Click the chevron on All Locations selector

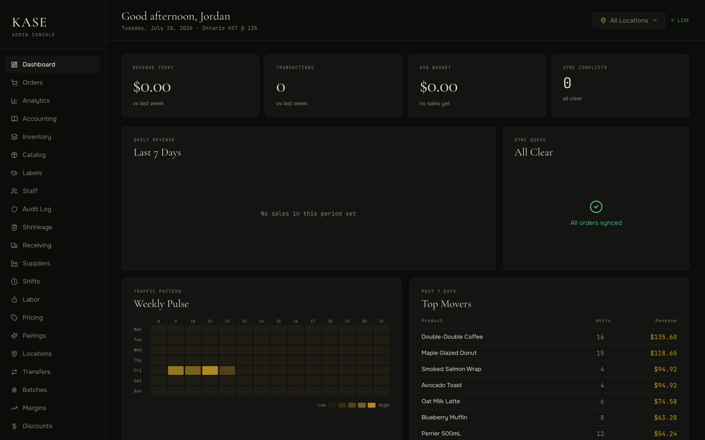click(x=655, y=21)
